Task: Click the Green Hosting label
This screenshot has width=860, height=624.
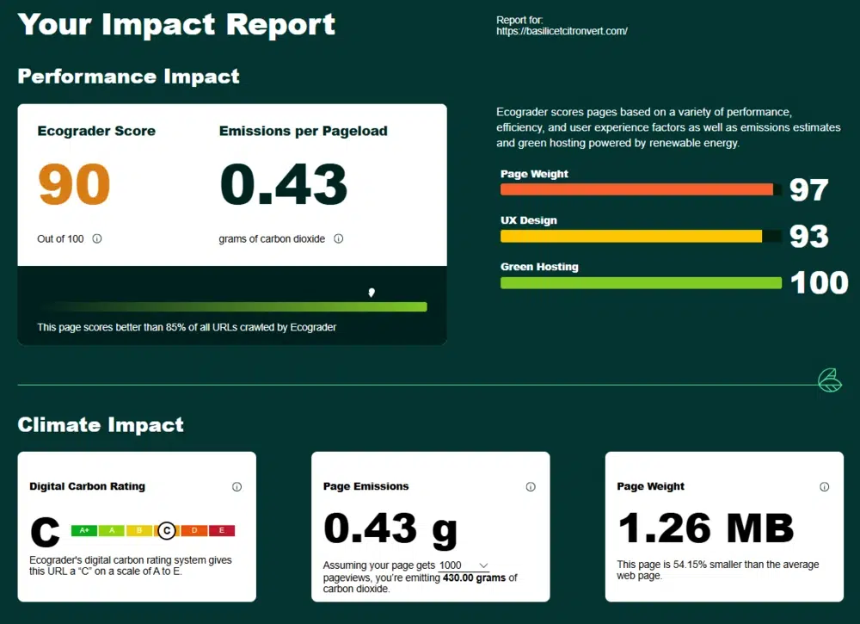Action: tap(540, 267)
